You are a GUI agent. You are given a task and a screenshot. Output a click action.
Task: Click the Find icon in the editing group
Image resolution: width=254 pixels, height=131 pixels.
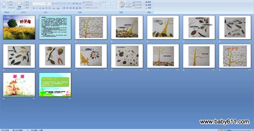[x=148, y=2]
